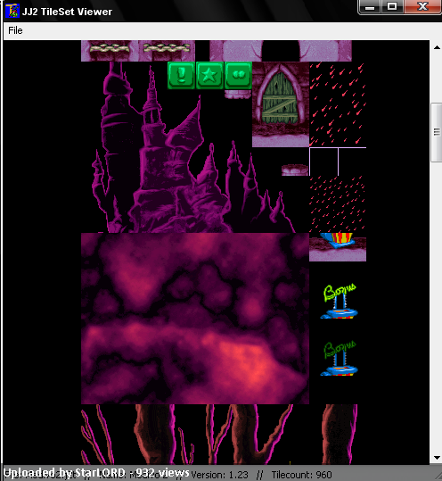The width and height of the screenshot is (442, 481).
Task: Click the dark green Bonus sign tile
Action: (x=340, y=359)
